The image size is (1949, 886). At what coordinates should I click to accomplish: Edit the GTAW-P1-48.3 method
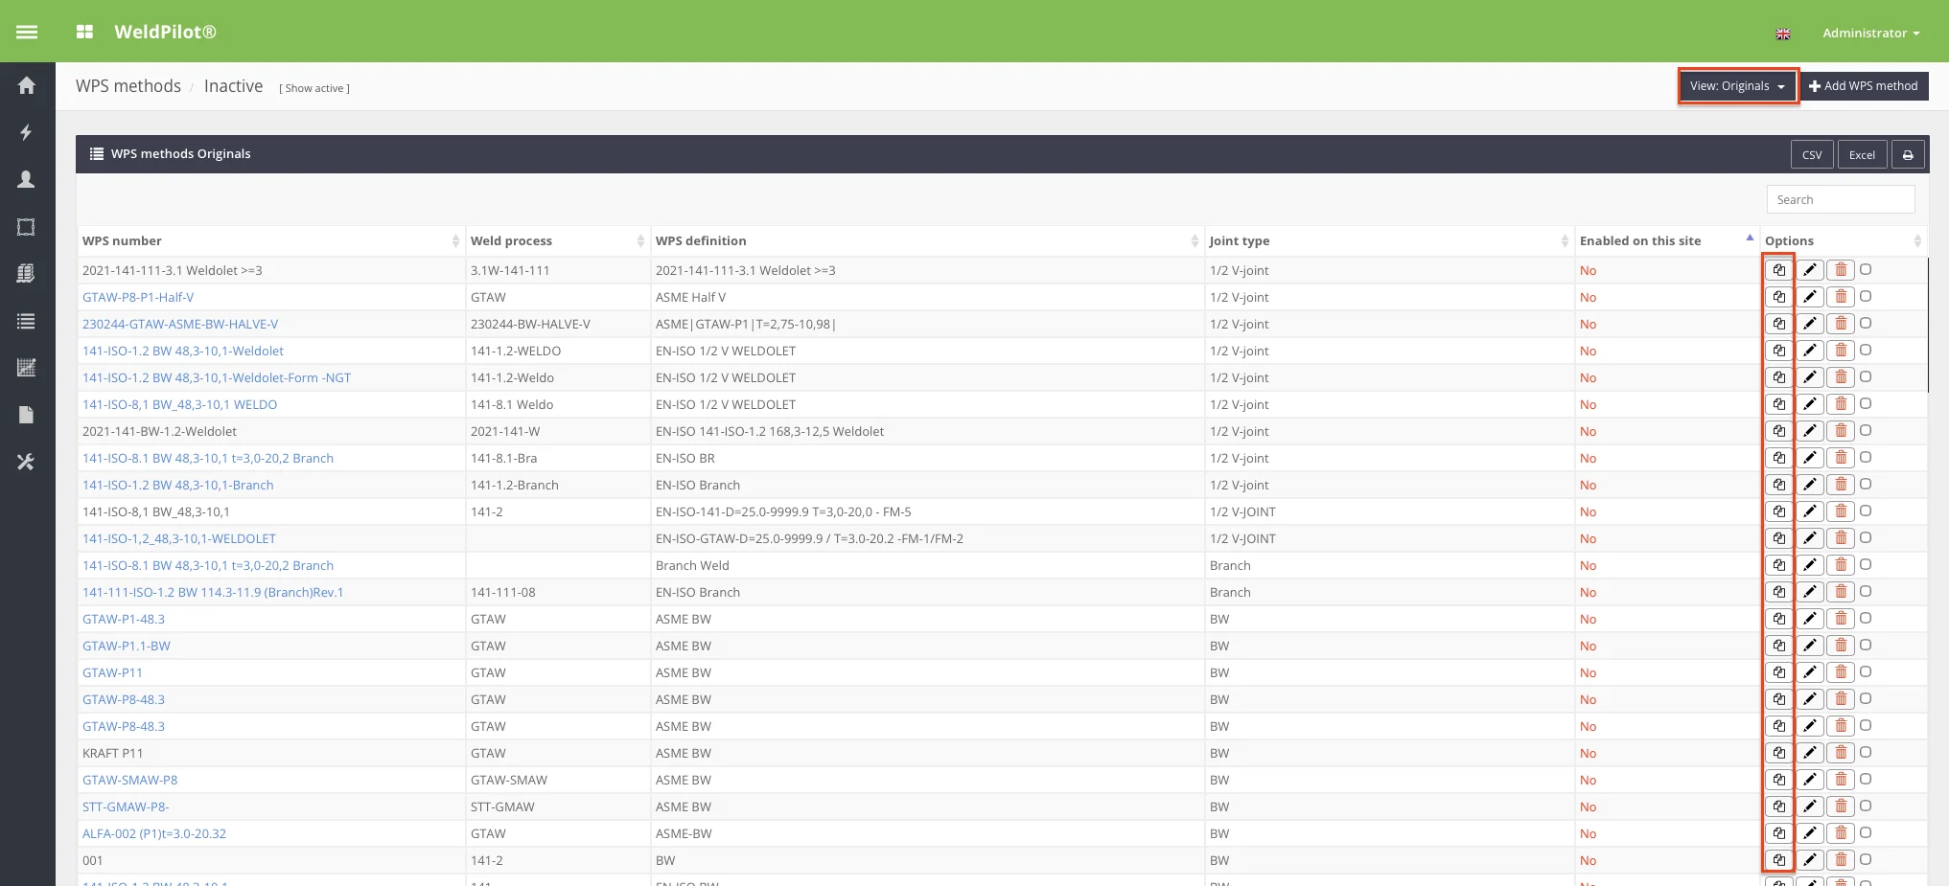pyautogui.click(x=1810, y=619)
